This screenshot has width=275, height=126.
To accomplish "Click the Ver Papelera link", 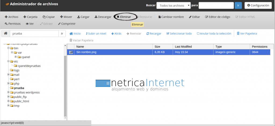I will tap(247, 34).
